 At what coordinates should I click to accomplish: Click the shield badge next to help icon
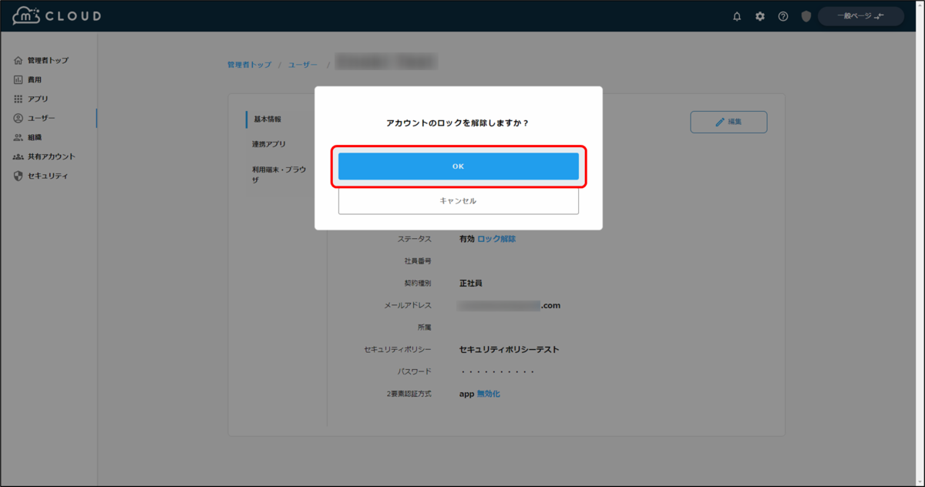805,15
